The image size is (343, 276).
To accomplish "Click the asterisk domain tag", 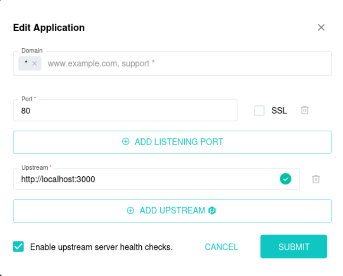I will pos(26,63).
